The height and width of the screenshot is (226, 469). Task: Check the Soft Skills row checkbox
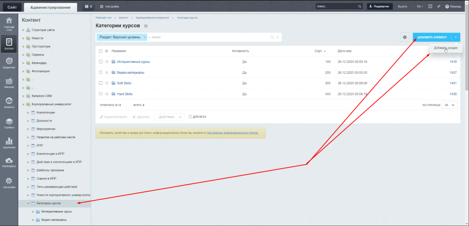tap(101, 83)
